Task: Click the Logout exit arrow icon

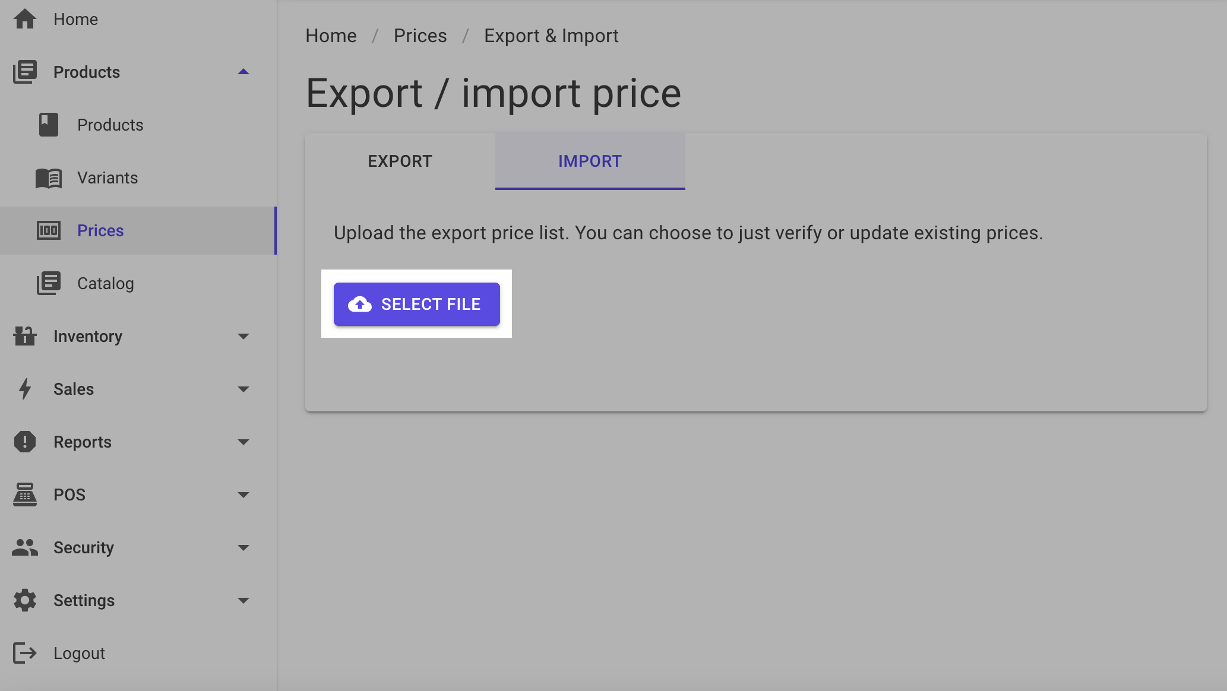Action: pos(25,653)
